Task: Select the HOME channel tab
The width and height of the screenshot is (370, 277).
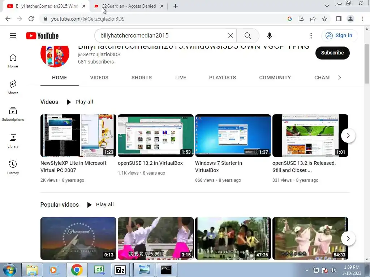Action: pos(60,78)
